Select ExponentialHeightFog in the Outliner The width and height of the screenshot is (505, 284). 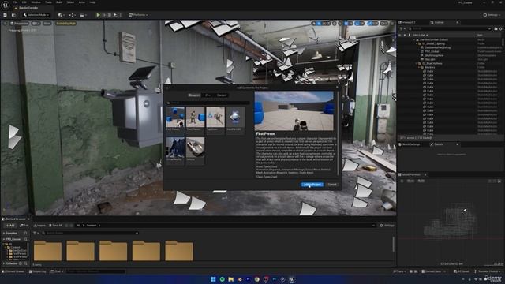[x=437, y=47]
